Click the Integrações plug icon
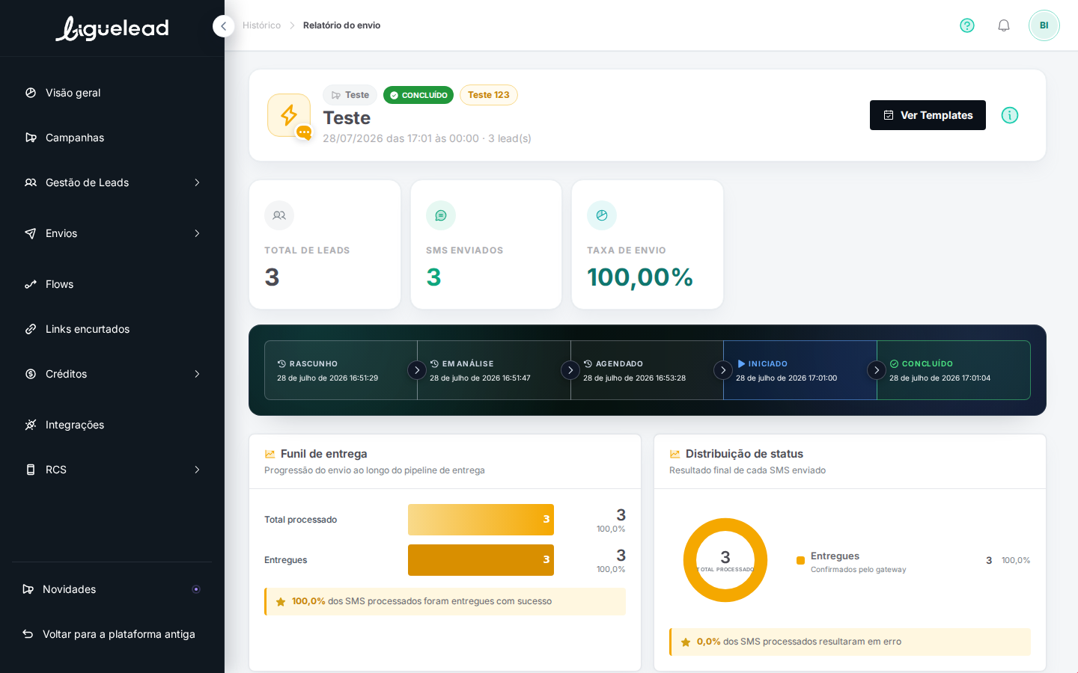The image size is (1078, 673). click(x=31, y=425)
